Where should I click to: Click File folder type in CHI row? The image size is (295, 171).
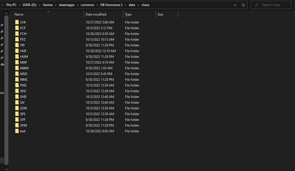[x=132, y=22]
